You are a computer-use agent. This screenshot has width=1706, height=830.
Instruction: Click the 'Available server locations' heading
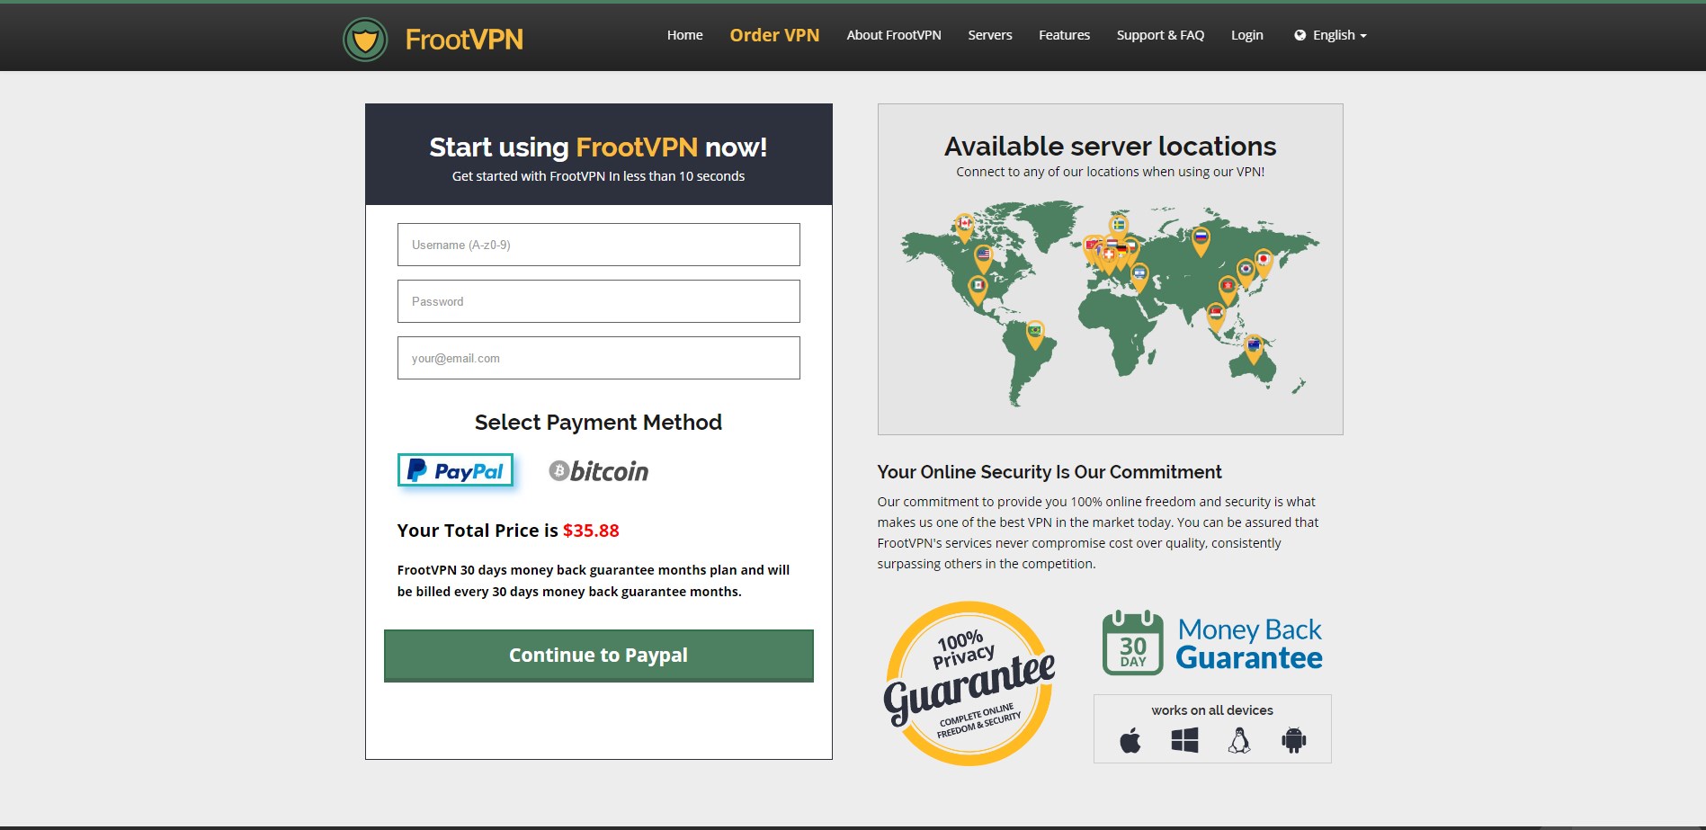point(1111,146)
